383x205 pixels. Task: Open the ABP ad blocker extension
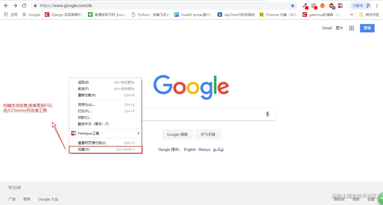(x=331, y=6)
